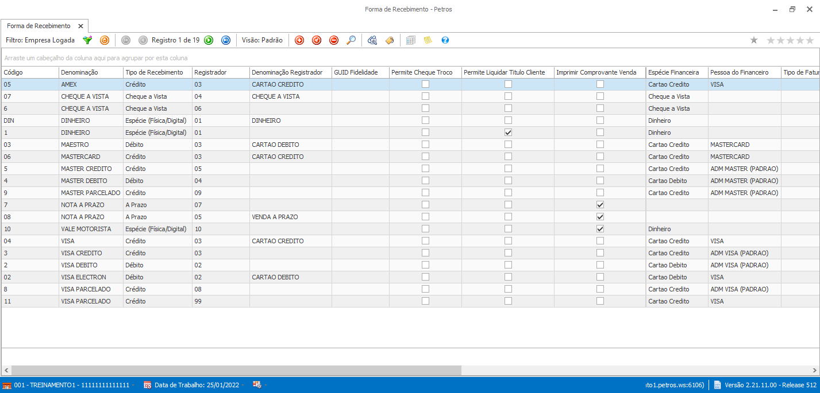Click Denominação Registrador column header
This screenshot has width=820, height=393.
click(x=290, y=72)
